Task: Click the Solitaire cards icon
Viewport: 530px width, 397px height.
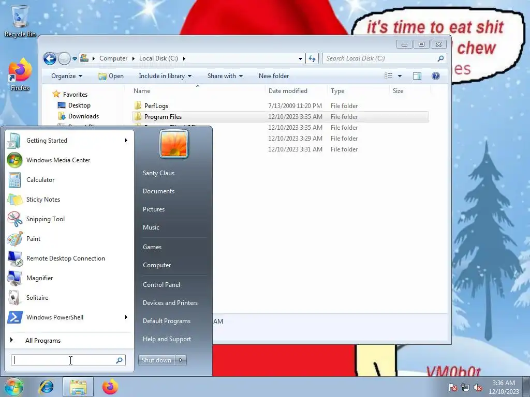Action: point(15,298)
